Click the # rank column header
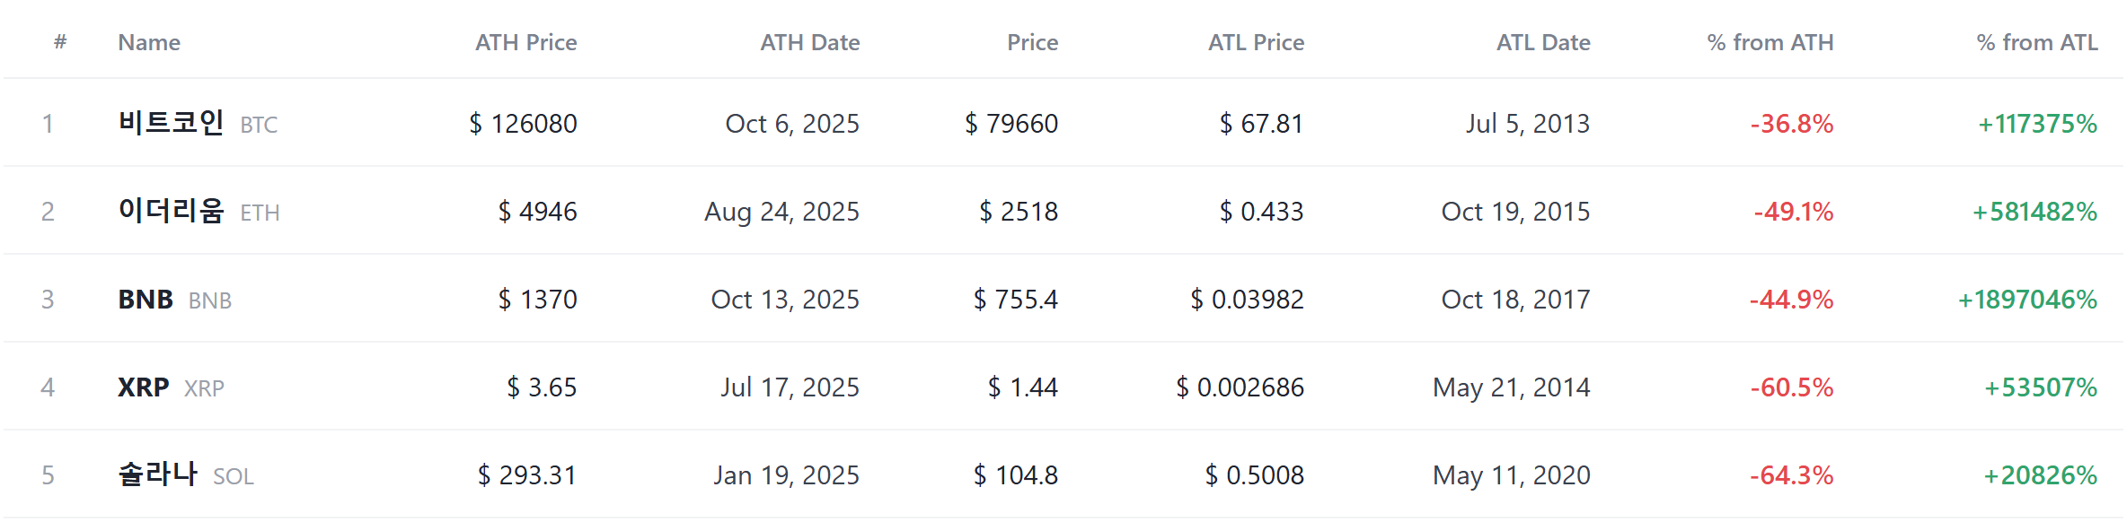Viewport: 2127px width, 522px height. [60, 41]
